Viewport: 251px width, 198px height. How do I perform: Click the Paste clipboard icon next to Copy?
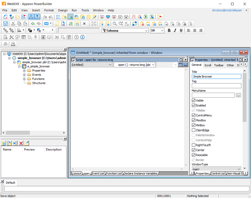click(x=25, y=24)
